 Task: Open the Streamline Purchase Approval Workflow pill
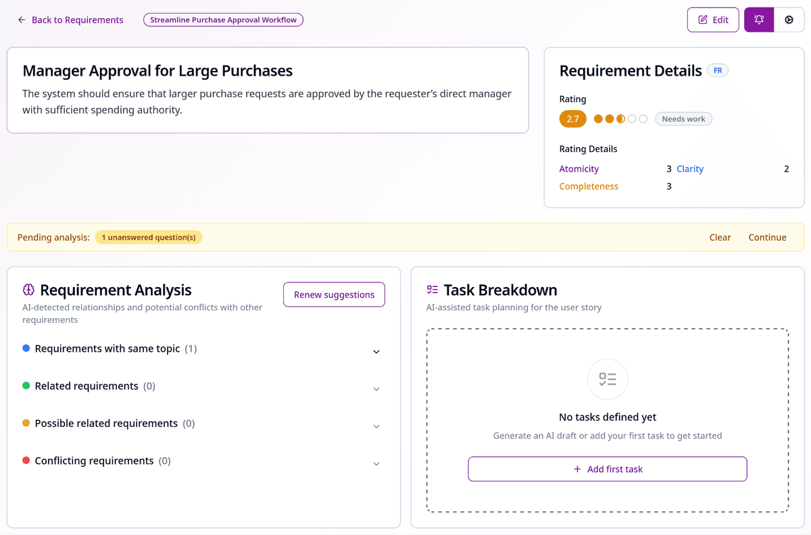pos(223,20)
